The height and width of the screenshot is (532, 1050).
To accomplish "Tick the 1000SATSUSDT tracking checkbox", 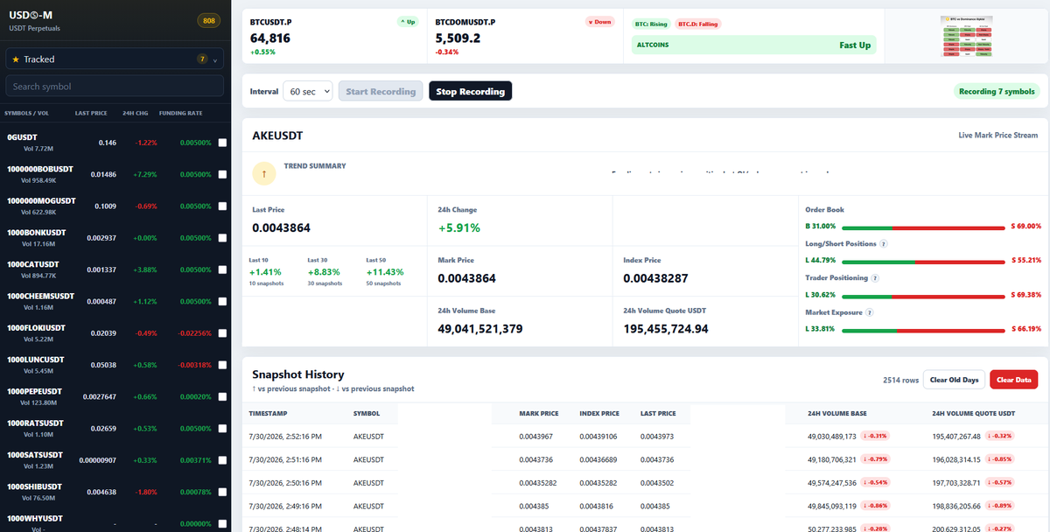I will (222, 460).
